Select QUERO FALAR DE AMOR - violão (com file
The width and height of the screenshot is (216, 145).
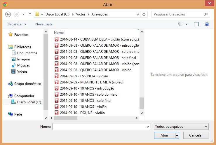[97, 64]
